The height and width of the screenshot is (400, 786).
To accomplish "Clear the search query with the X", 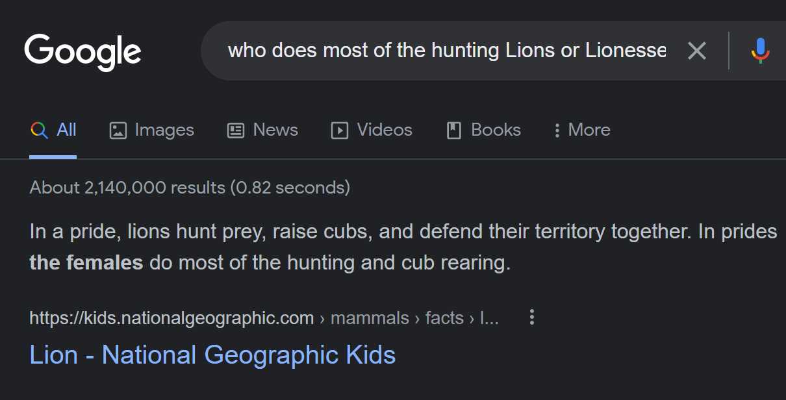I will (x=696, y=51).
